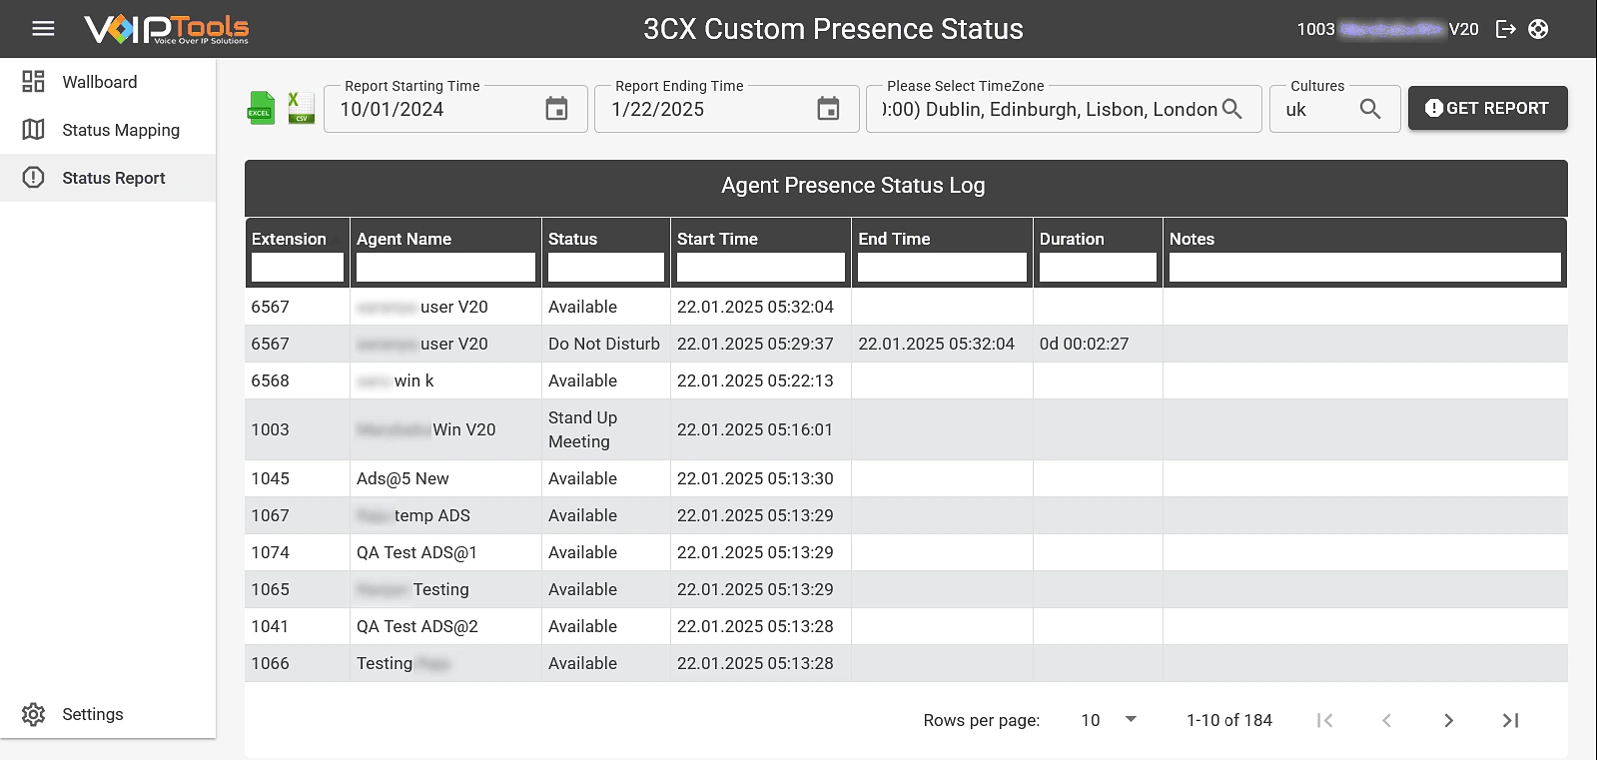Click agent name QA Test ADS@2
Screen dimensions: 1597x760
point(417,626)
